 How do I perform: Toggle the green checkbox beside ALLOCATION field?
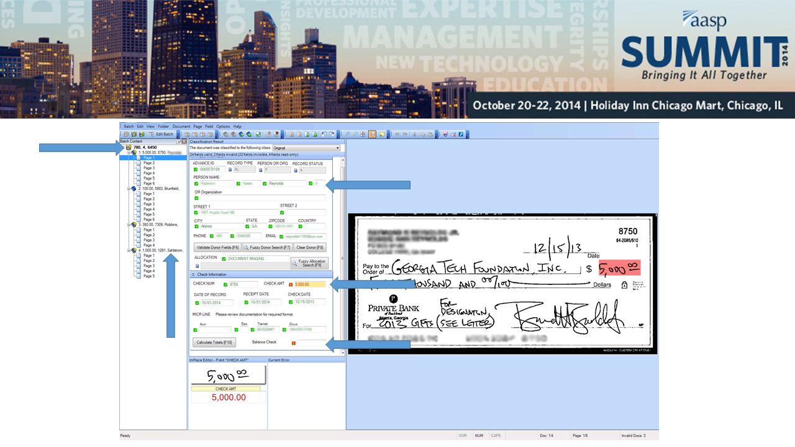click(224, 258)
